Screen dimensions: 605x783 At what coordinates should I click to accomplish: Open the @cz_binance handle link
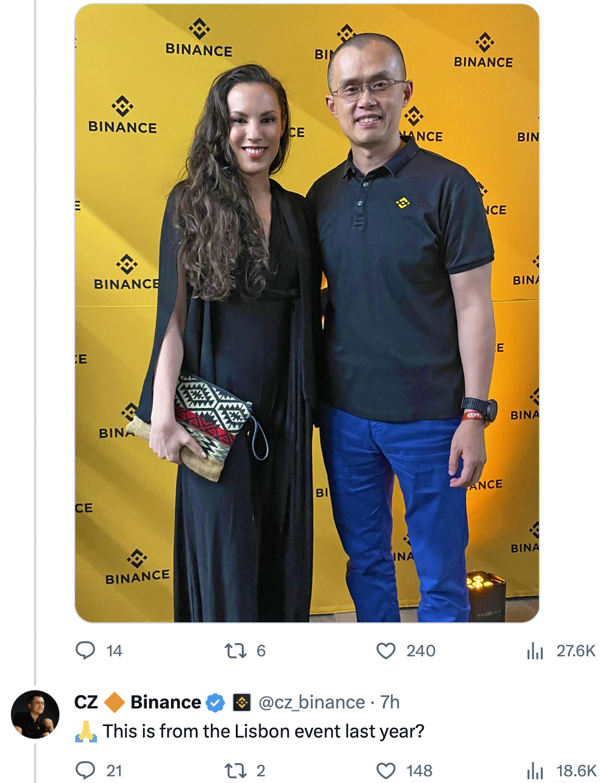(x=312, y=702)
